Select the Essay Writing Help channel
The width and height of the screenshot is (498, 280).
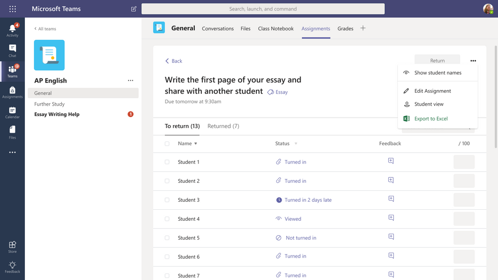click(x=57, y=114)
